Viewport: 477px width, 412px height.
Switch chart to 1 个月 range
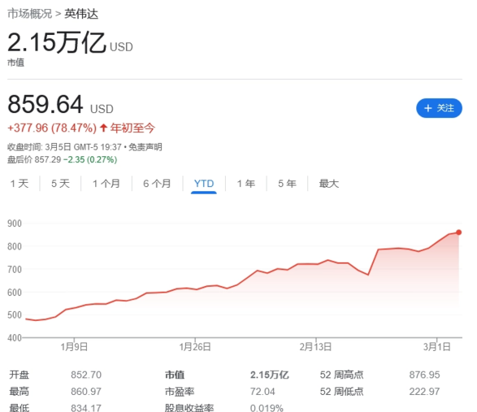[106, 184]
